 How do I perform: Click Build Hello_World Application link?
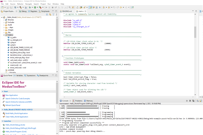click(x=17, y=113)
